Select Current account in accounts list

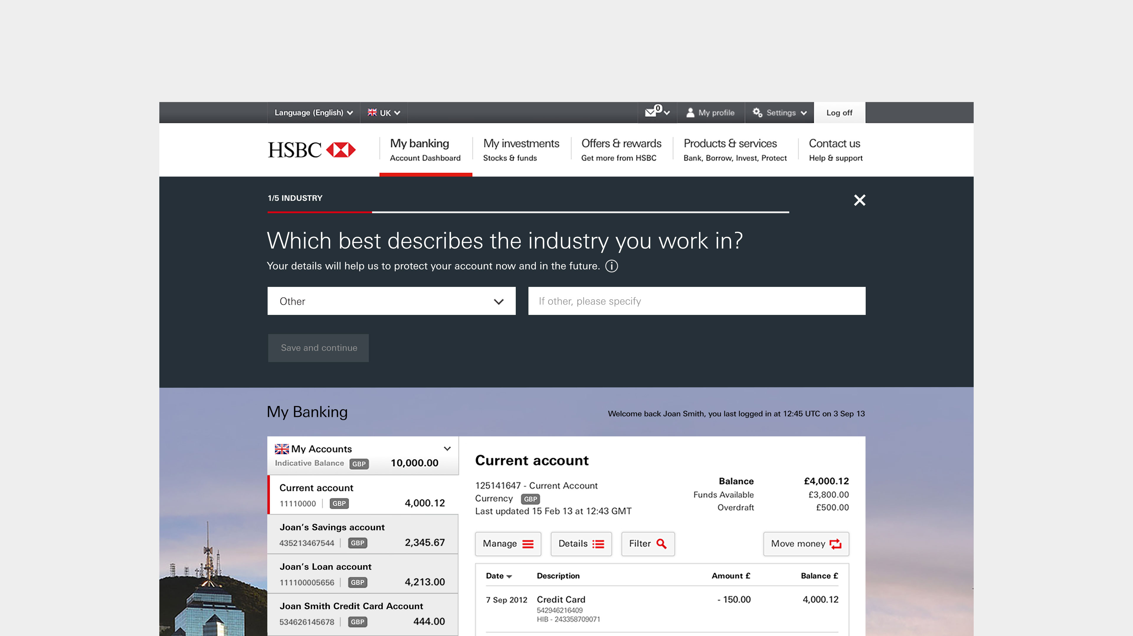click(x=363, y=495)
